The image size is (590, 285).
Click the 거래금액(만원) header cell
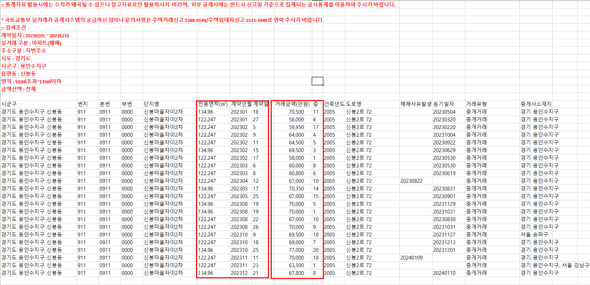tap(293, 104)
